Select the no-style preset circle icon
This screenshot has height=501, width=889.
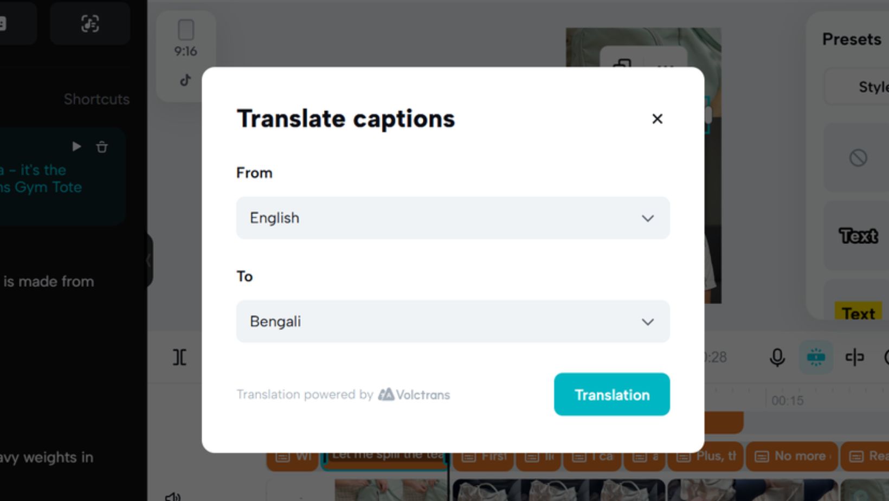[858, 158]
